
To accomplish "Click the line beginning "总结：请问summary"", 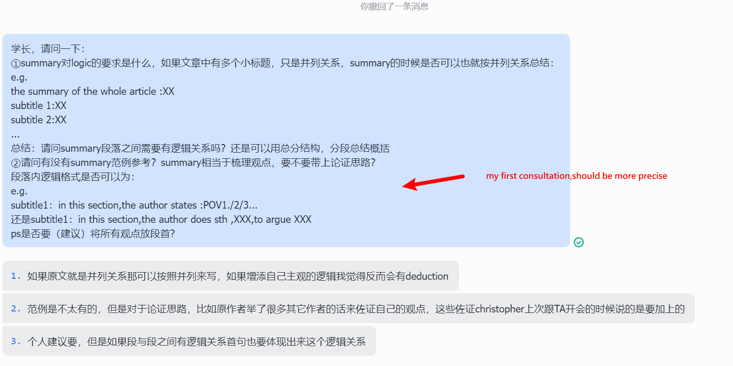I will click(x=200, y=148).
